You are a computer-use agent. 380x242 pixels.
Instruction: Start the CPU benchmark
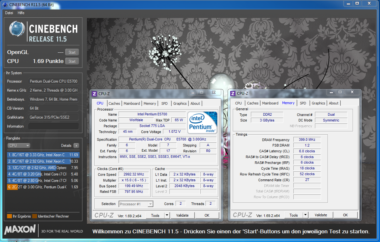click(72, 61)
